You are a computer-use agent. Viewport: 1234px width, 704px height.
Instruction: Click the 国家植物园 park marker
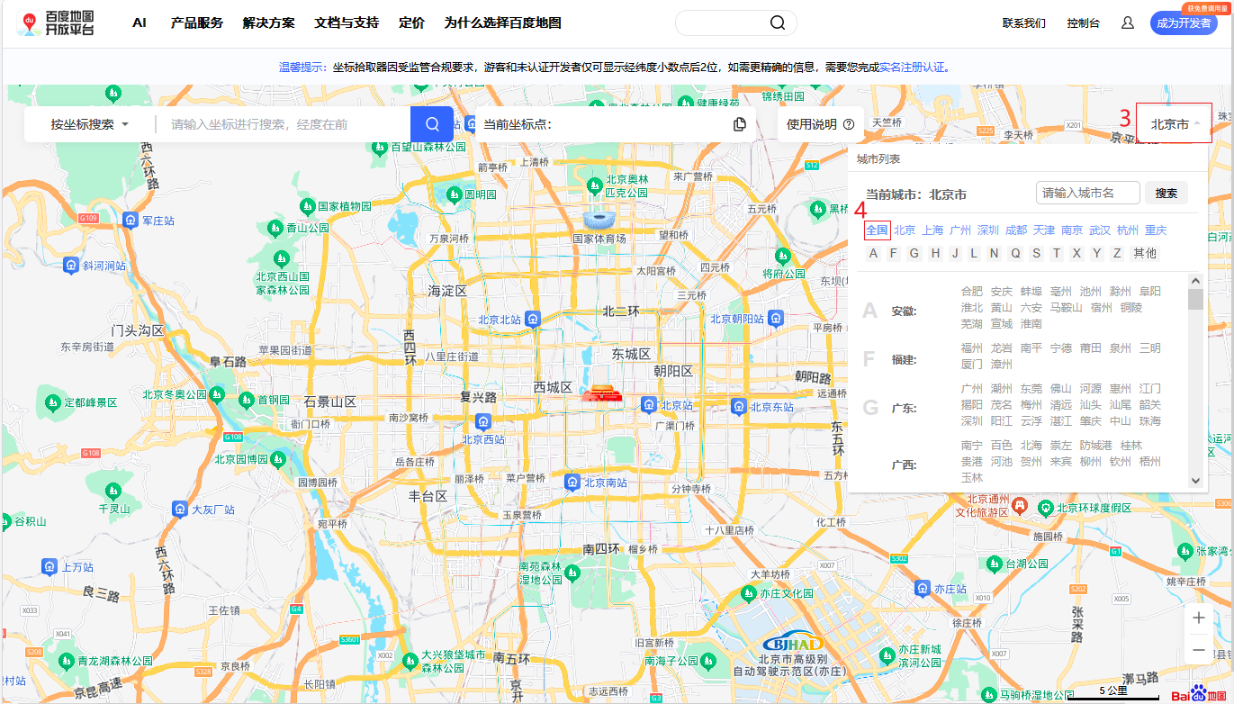click(x=307, y=205)
